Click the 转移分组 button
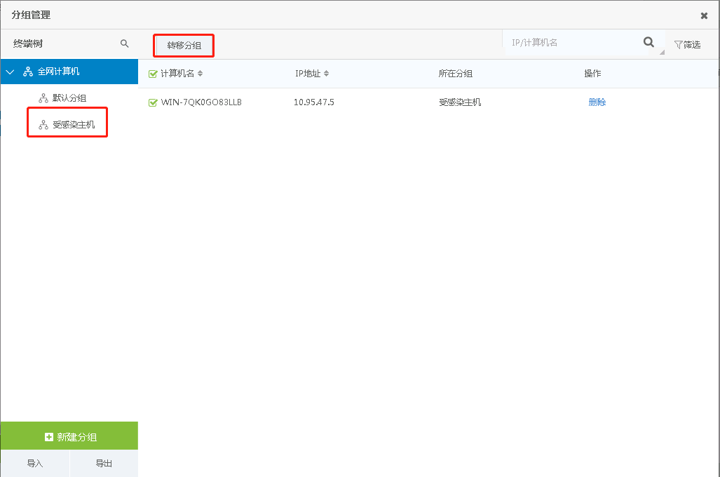The width and height of the screenshot is (720, 477). (x=184, y=46)
